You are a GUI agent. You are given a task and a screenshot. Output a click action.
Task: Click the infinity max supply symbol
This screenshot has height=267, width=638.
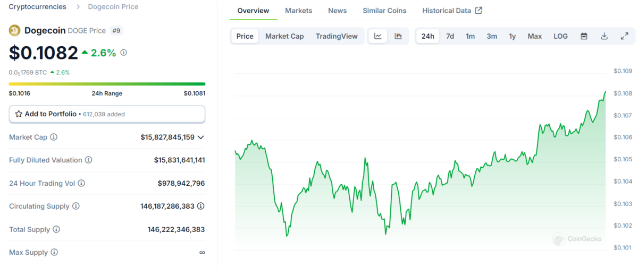202,253
